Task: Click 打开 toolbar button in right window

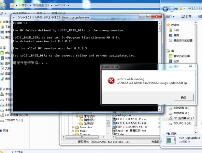Action: tap(186, 17)
